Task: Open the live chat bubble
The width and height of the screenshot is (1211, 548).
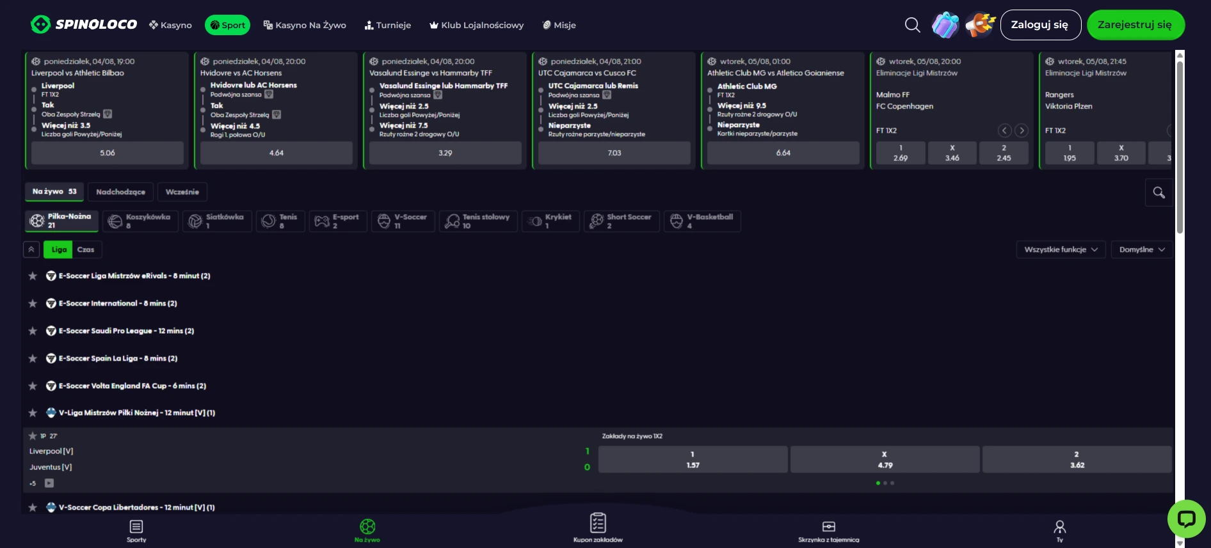Action: [1186, 518]
